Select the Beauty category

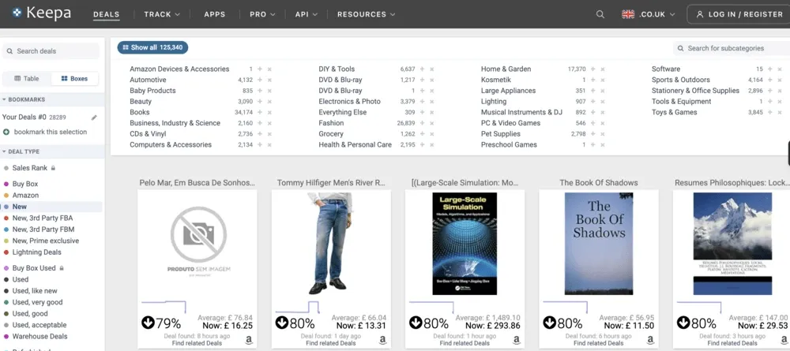[x=141, y=102]
